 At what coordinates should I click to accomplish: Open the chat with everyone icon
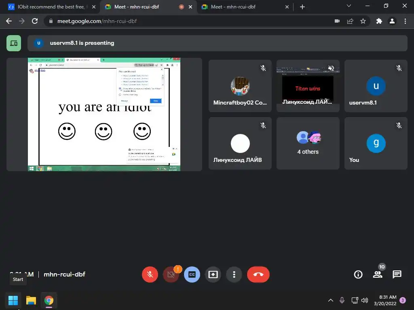397,274
